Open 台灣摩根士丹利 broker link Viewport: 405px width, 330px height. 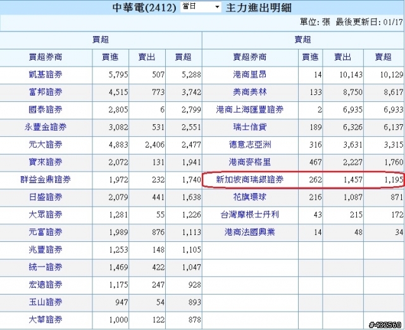coord(250,215)
